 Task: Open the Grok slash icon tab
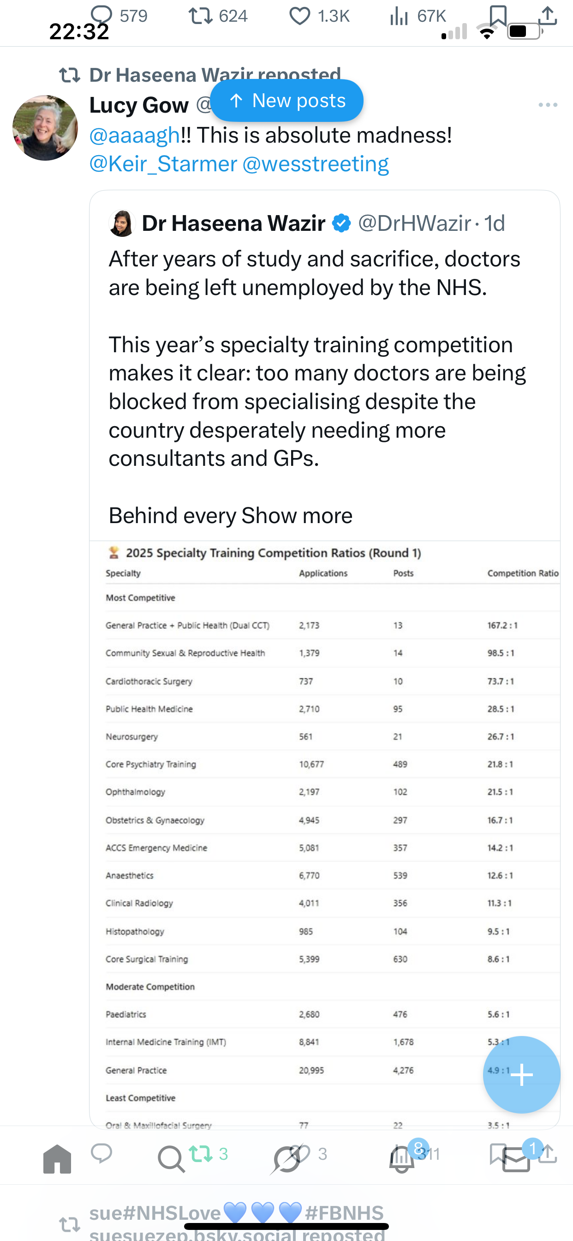pyautogui.click(x=286, y=1158)
